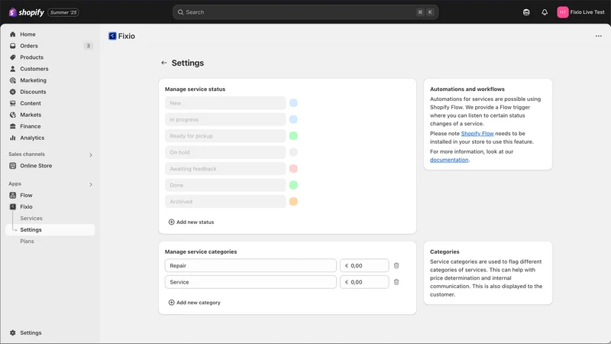The image size is (611, 344).
Task: Click the Ready for pickup color swatch
Action: [293, 136]
